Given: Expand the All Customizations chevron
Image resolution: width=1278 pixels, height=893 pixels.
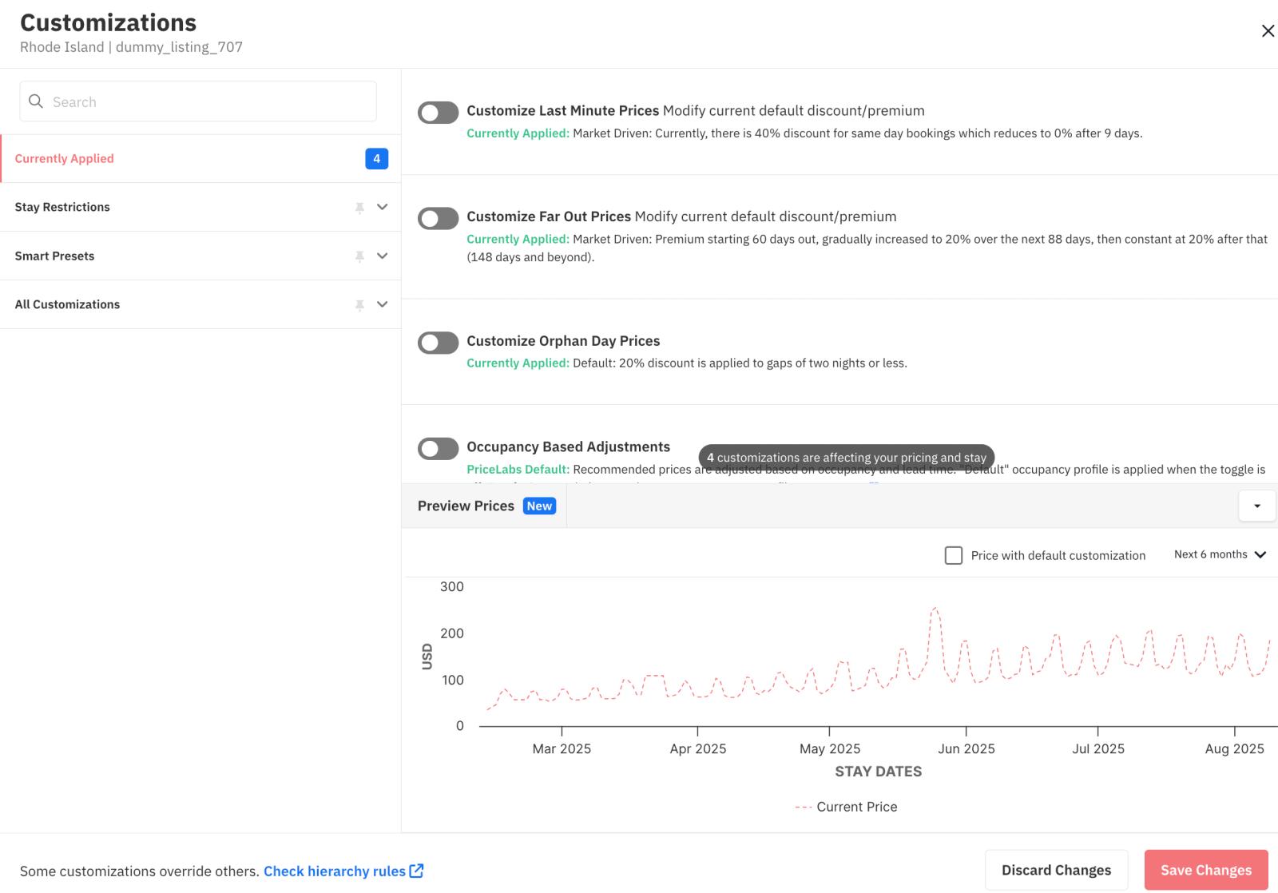Looking at the screenshot, I should (x=383, y=304).
